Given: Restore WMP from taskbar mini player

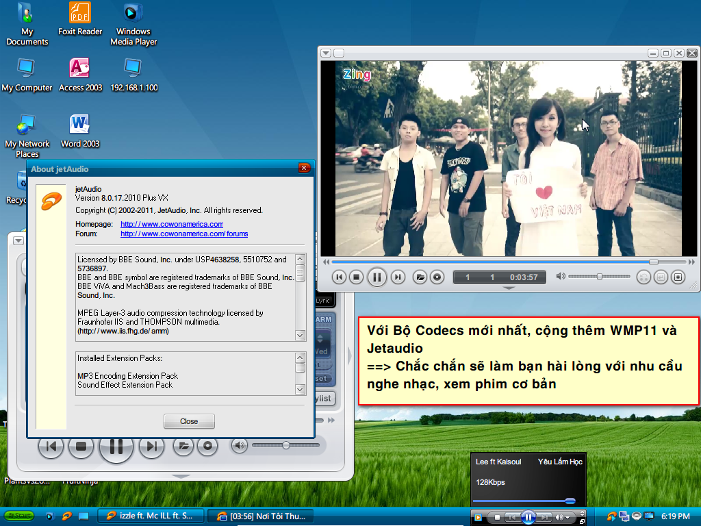Looking at the screenshot, I should [582, 521].
